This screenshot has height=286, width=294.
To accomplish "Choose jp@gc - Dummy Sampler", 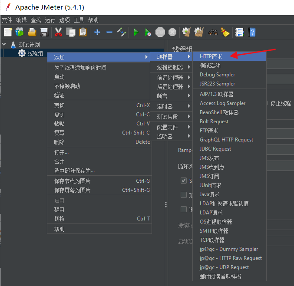I will pyautogui.click(x=229, y=249).
